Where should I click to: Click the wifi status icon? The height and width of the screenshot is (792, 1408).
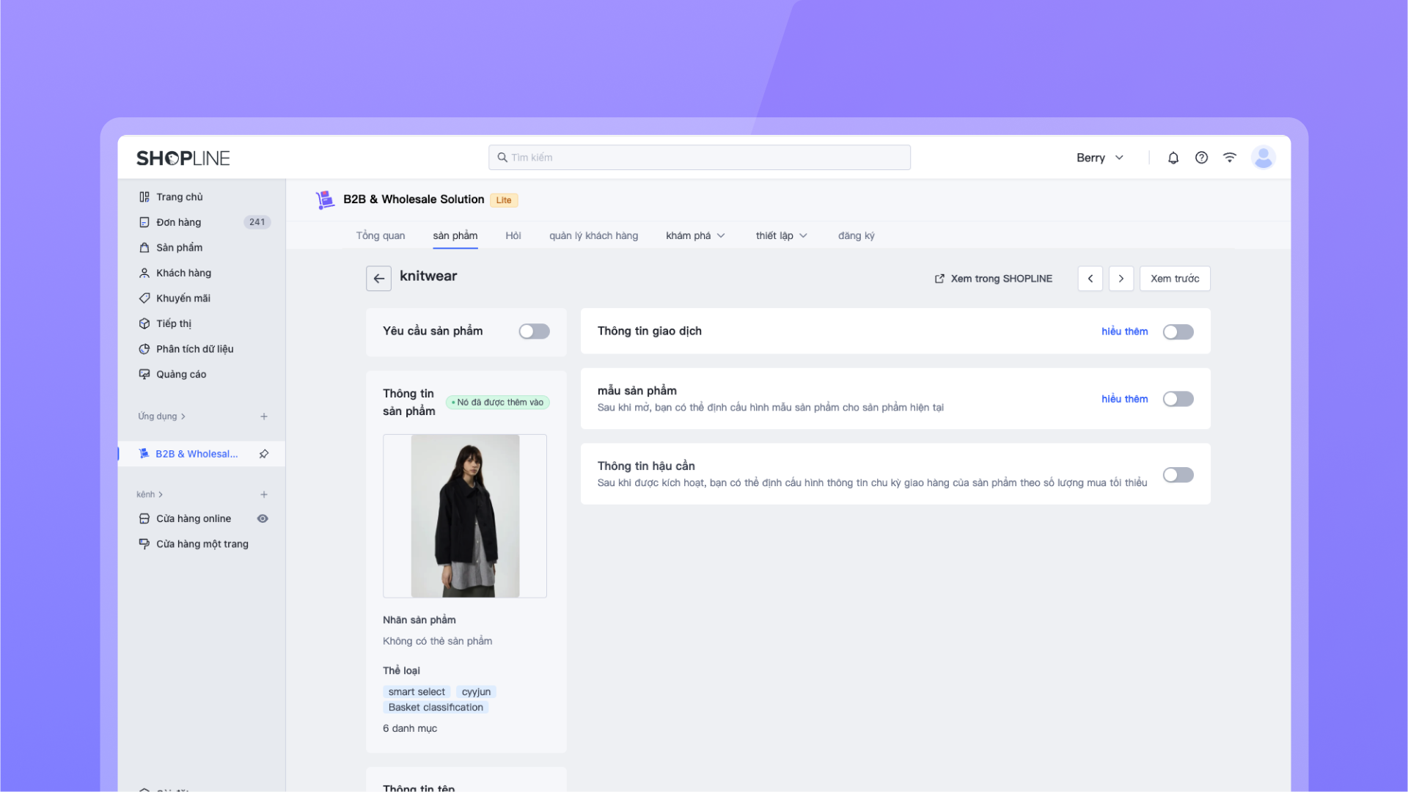1230,158
